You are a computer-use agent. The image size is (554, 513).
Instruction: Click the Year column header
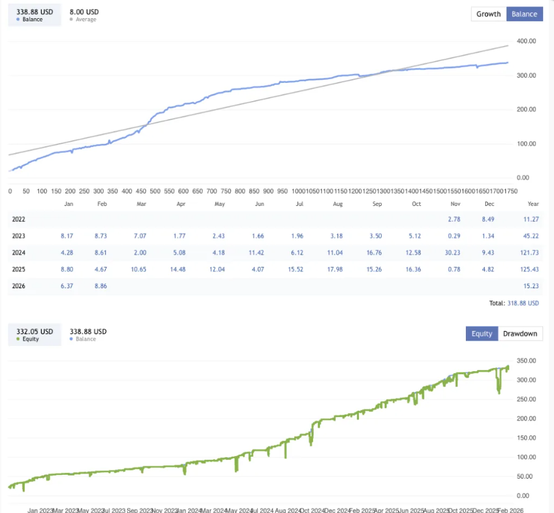532,202
